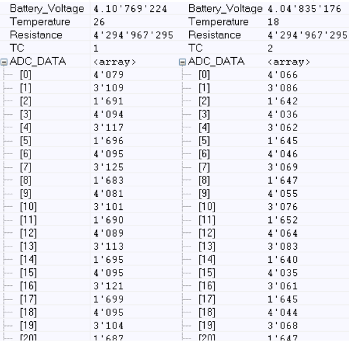
Task: Select right ADC value 4'036
Action: (282, 114)
